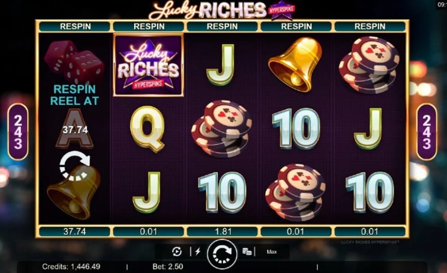
Task: Open the coin stack bet settings
Action: tap(247, 251)
